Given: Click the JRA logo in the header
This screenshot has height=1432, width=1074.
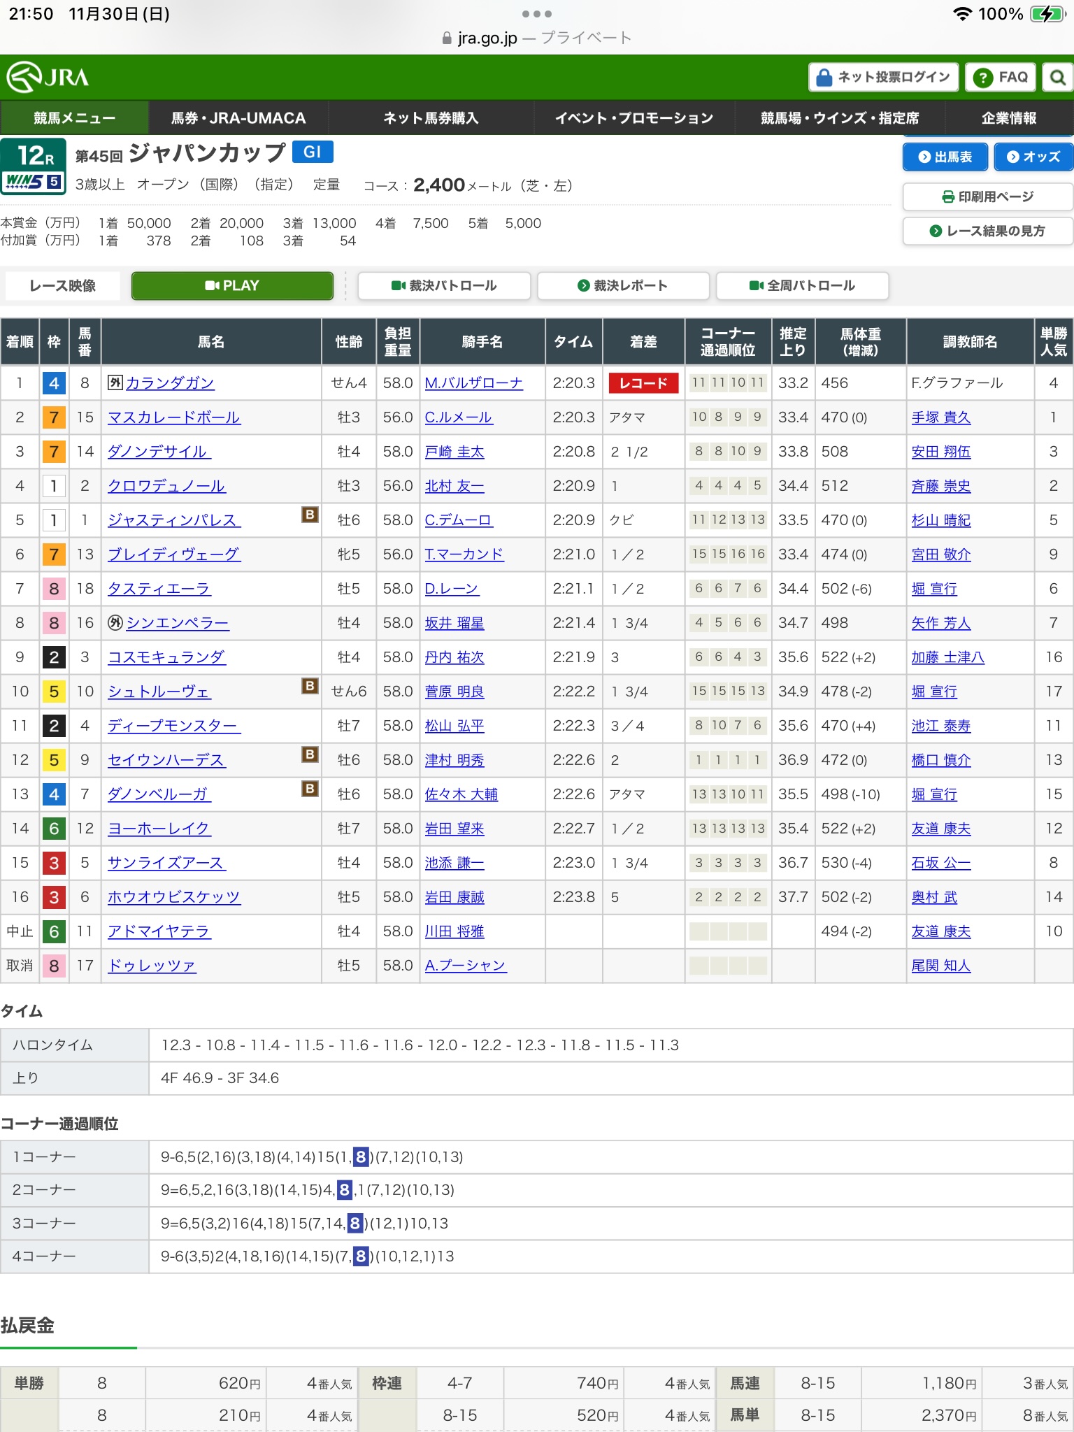Looking at the screenshot, I should pyautogui.click(x=48, y=77).
